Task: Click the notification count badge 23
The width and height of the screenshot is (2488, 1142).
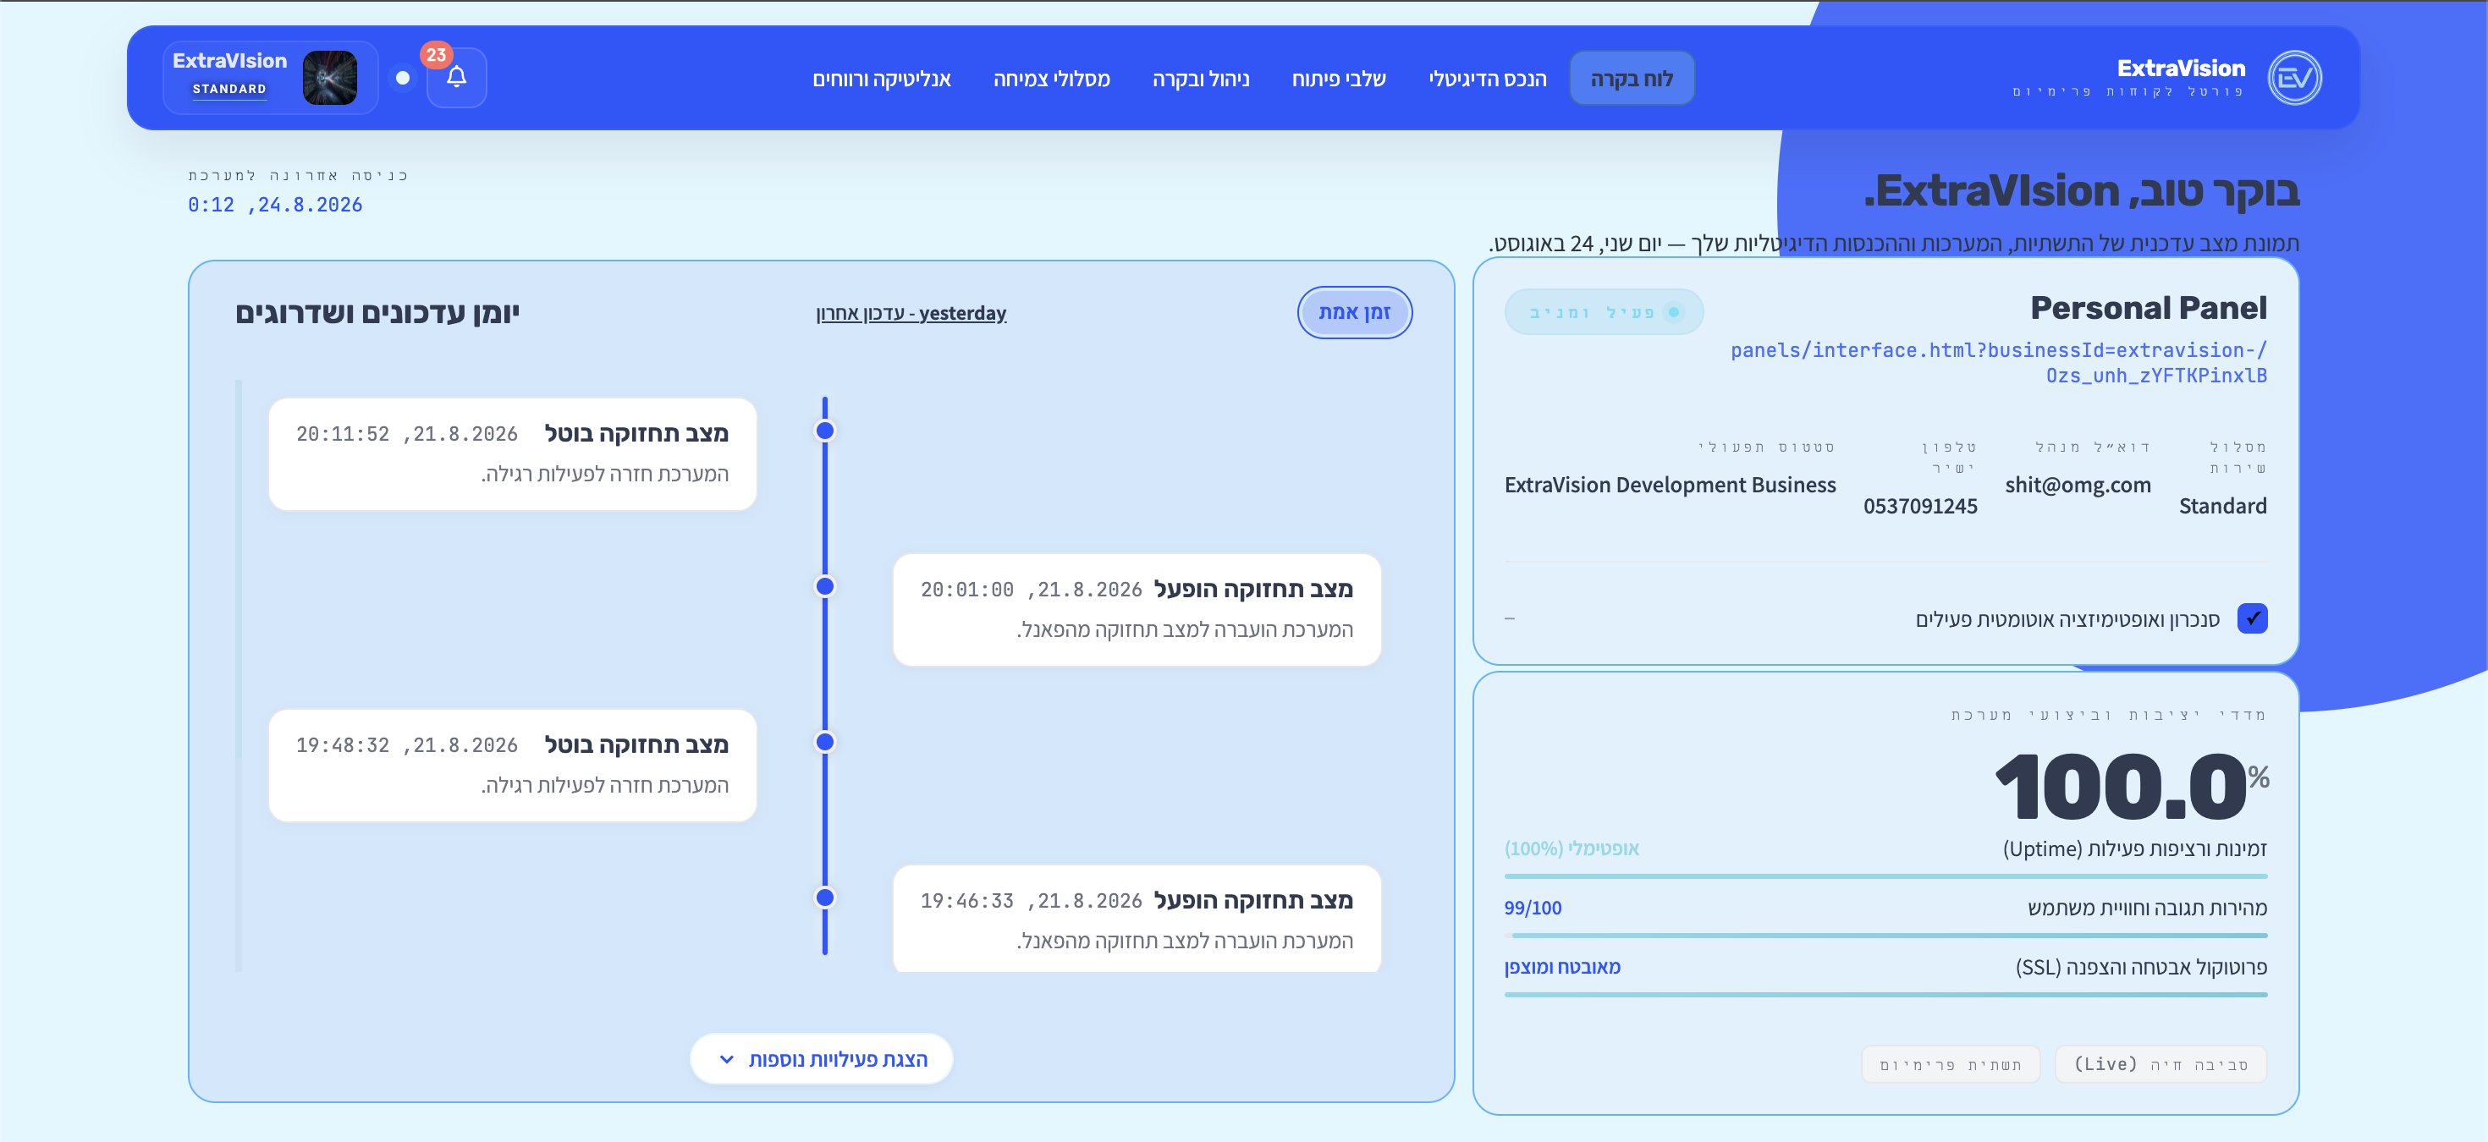Action: point(436,55)
